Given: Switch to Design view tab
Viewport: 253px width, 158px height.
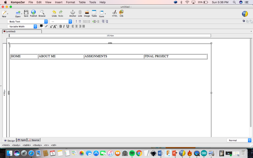Looking at the screenshot, I should 10,140.
